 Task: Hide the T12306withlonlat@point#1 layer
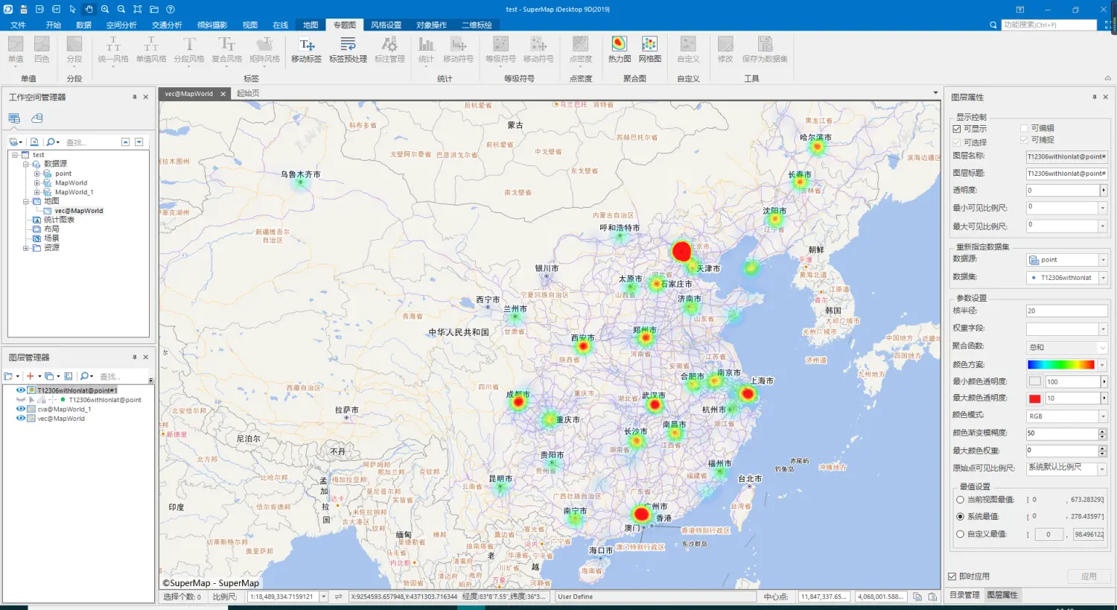pos(20,390)
